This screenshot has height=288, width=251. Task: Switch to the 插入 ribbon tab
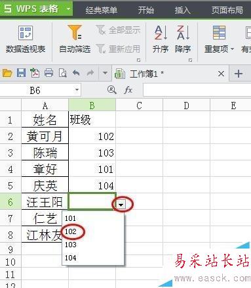pyautogui.click(x=182, y=10)
